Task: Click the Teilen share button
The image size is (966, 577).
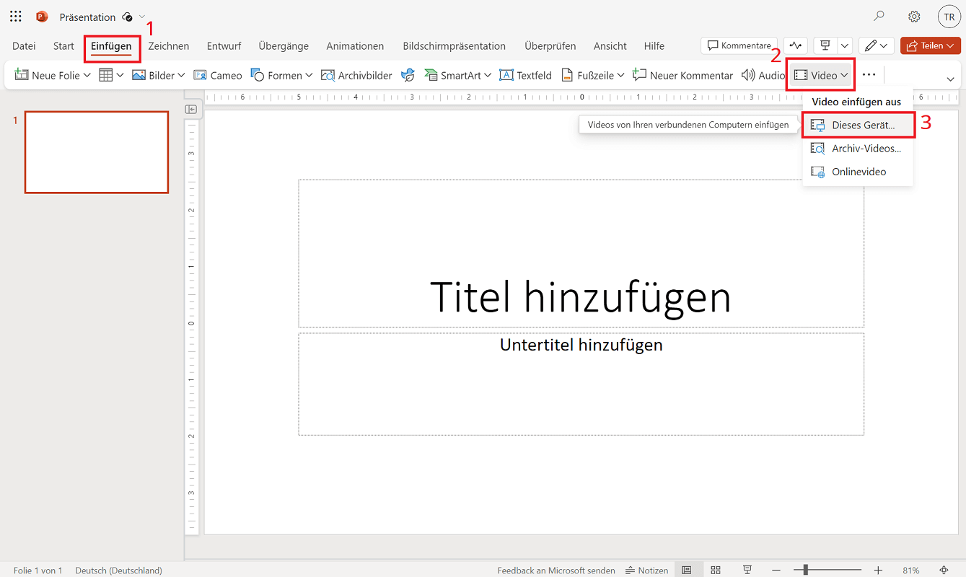Action: (931, 45)
